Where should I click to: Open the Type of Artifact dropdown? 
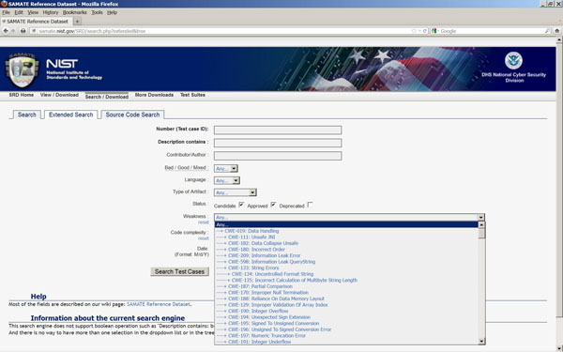(236, 192)
